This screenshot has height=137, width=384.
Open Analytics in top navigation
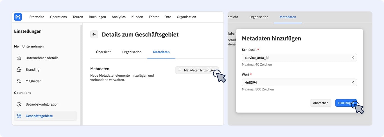point(119,17)
